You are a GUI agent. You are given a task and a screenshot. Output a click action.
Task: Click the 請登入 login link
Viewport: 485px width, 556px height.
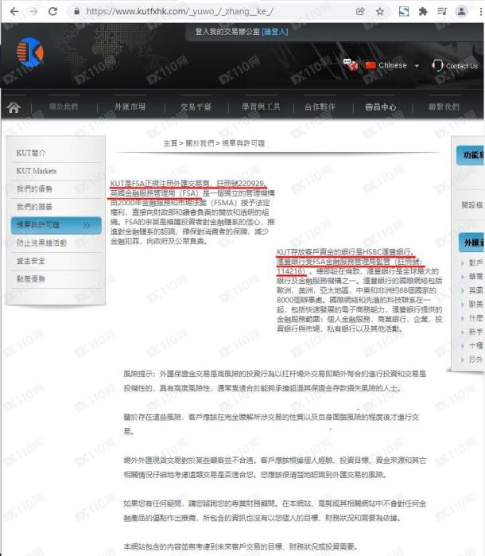[x=275, y=32]
